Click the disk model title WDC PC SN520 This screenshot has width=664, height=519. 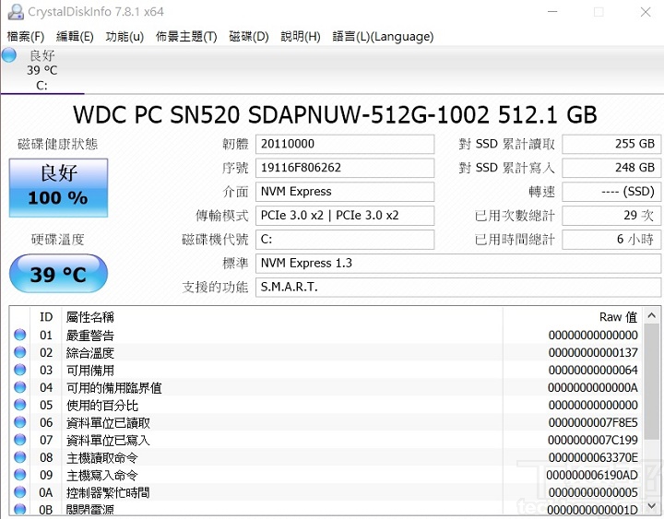tap(335, 114)
